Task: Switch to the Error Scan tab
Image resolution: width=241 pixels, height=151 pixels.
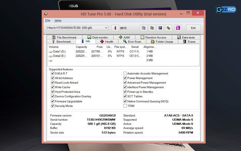Action: click(132, 41)
